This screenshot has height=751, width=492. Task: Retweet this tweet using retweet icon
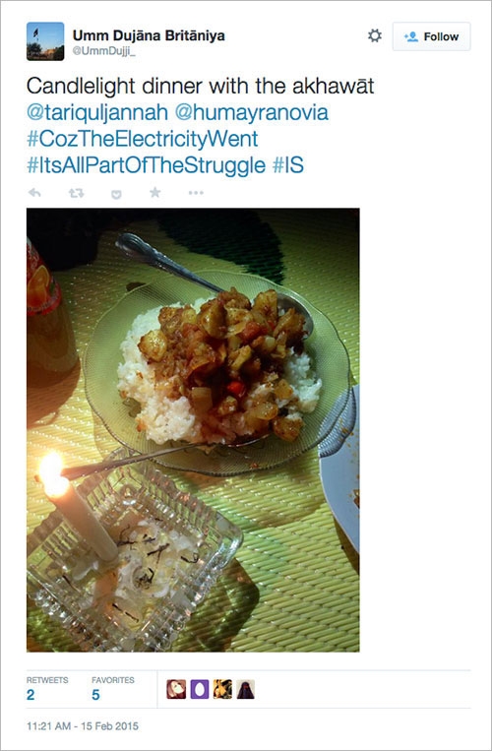(76, 193)
